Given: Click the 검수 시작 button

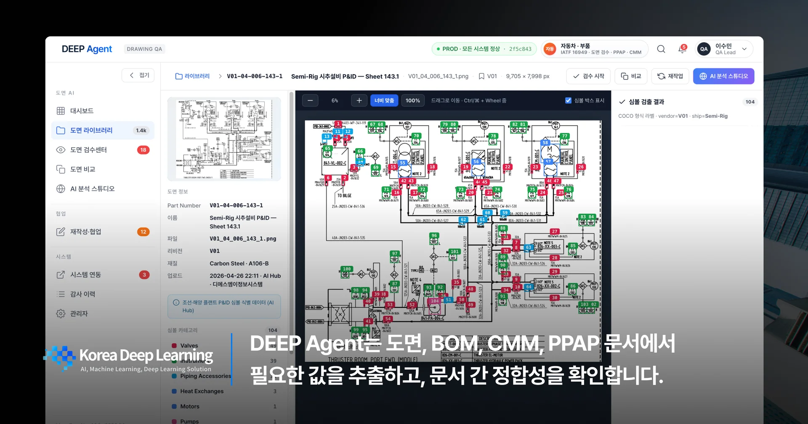Looking at the screenshot, I should [588, 76].
